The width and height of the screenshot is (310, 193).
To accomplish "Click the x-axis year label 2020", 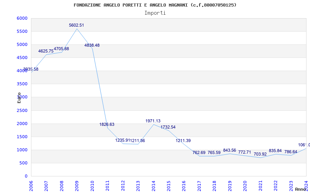I will [x=245, y=186].
